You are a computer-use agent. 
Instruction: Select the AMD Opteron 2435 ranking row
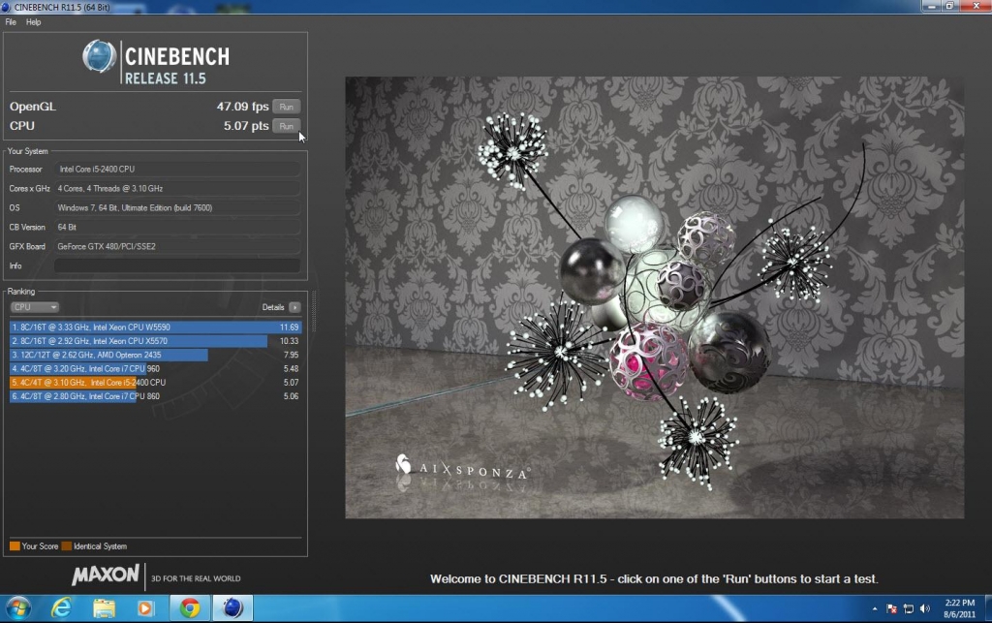pyautogui.click(x=108, y=356)
